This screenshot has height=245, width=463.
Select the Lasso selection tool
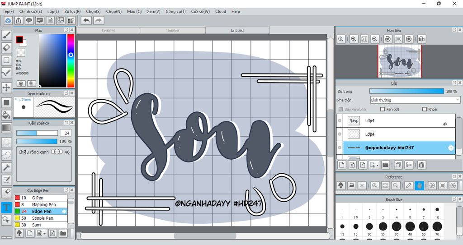click(x=6, y=155)
